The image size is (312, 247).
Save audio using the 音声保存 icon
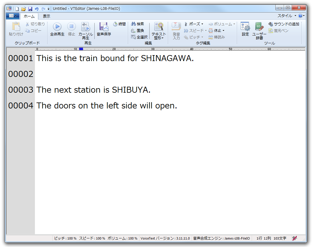(x=104, y=27)
